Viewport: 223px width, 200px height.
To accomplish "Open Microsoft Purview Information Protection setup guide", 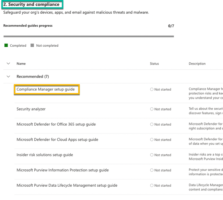I will point(62,170).
